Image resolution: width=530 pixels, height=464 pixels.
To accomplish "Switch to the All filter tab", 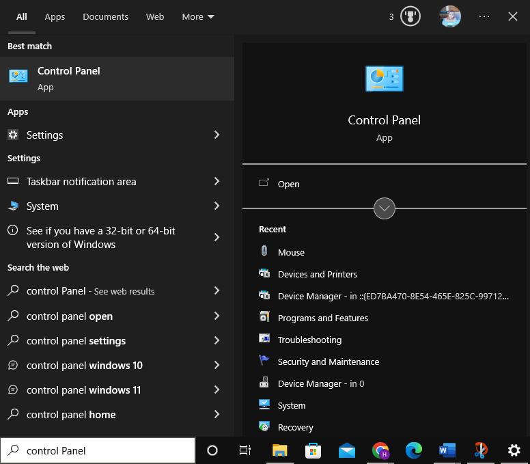I will (x=22, y=16).
